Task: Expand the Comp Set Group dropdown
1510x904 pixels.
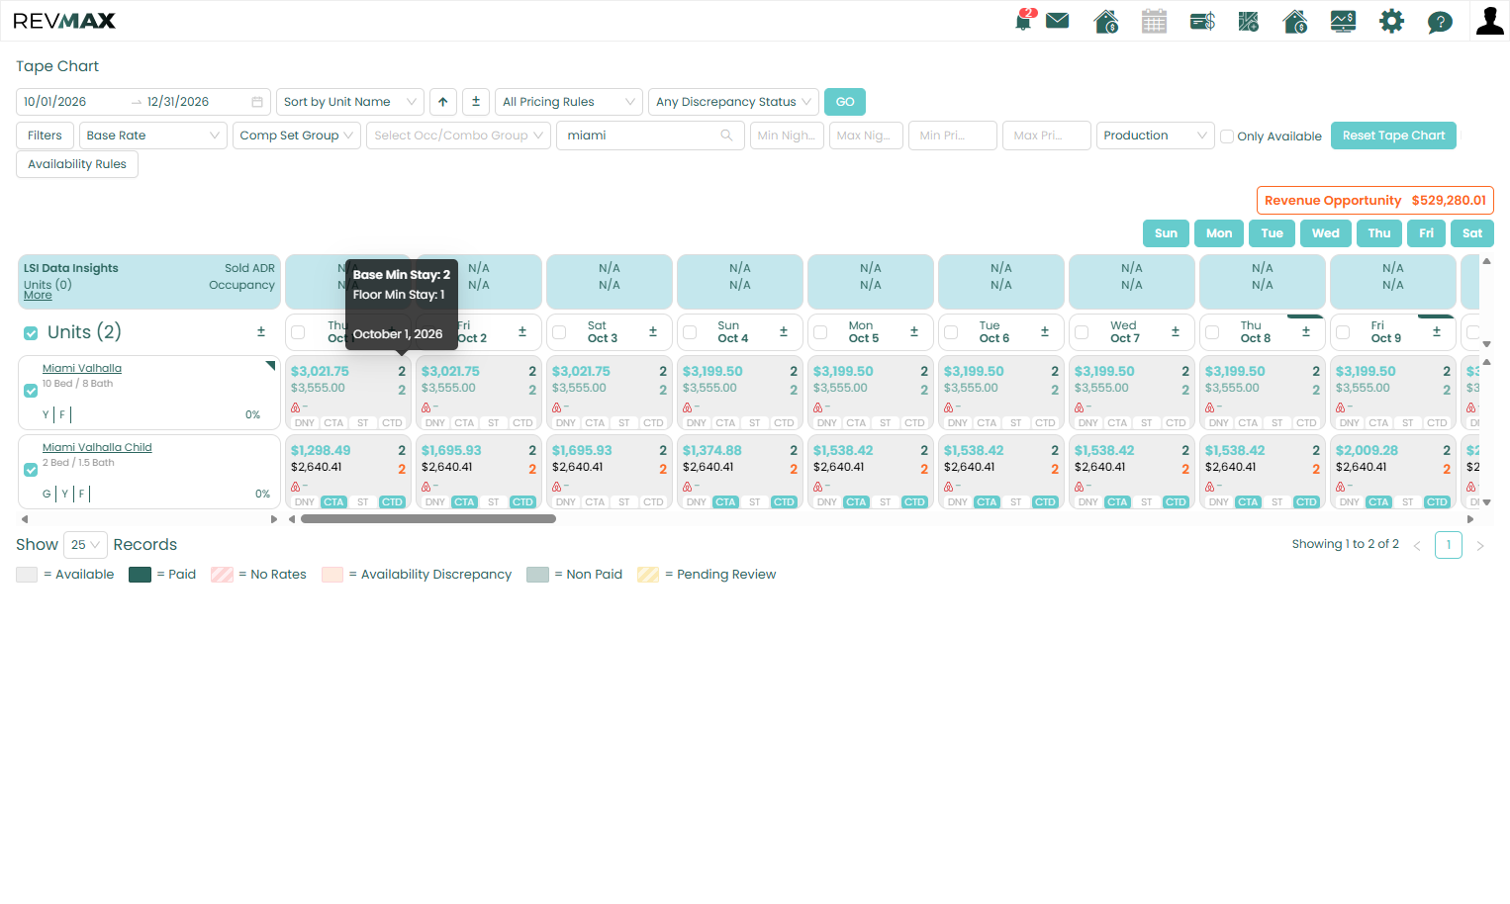Action: pos(297,136)
